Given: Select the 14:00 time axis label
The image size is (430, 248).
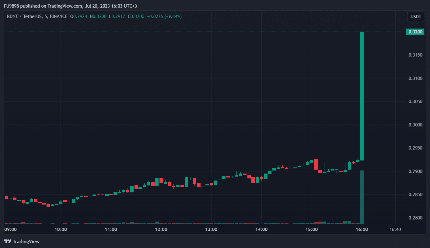Looking at the screenshot, I should click(261, 229).
